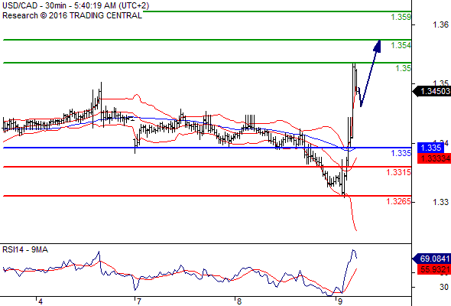Click date marker 9 on time axis
The height and width of the screenshot is (306, 451).
tap(340, 301)
